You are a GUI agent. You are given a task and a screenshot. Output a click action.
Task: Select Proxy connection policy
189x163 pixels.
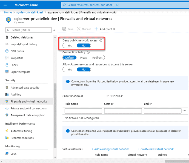[84, 57]
